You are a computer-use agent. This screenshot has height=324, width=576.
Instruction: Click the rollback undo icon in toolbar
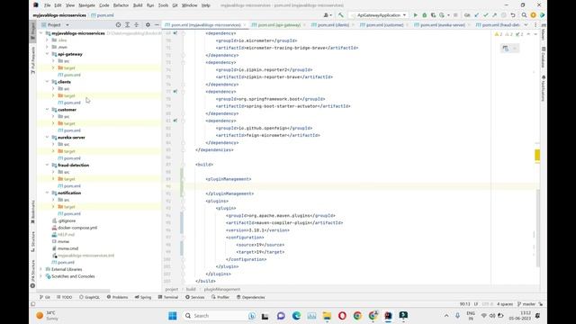513,15
